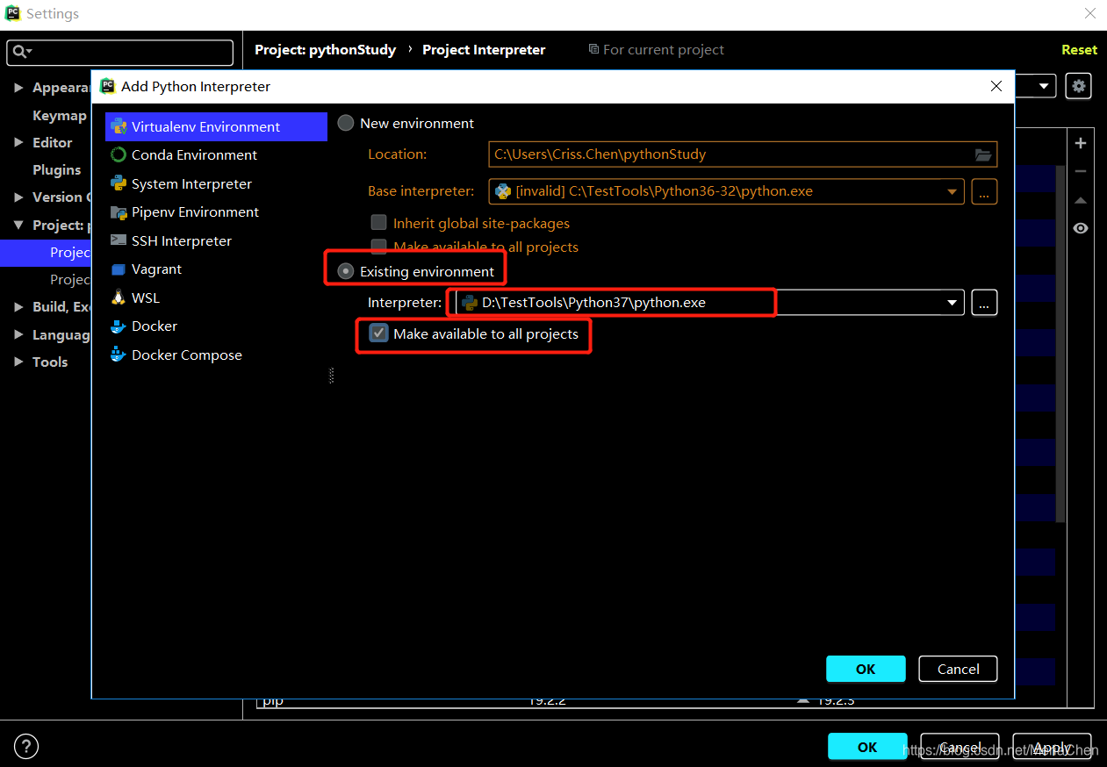Confirm with OK in Add Python Interpreter dialog

click(866, 669)
